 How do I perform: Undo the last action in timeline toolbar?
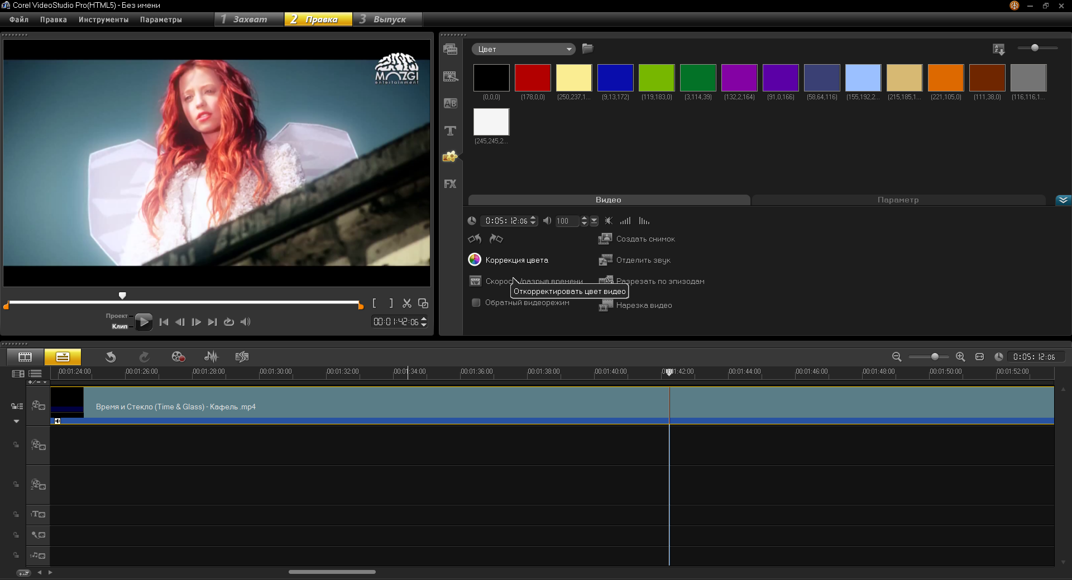tap(111, 357)
